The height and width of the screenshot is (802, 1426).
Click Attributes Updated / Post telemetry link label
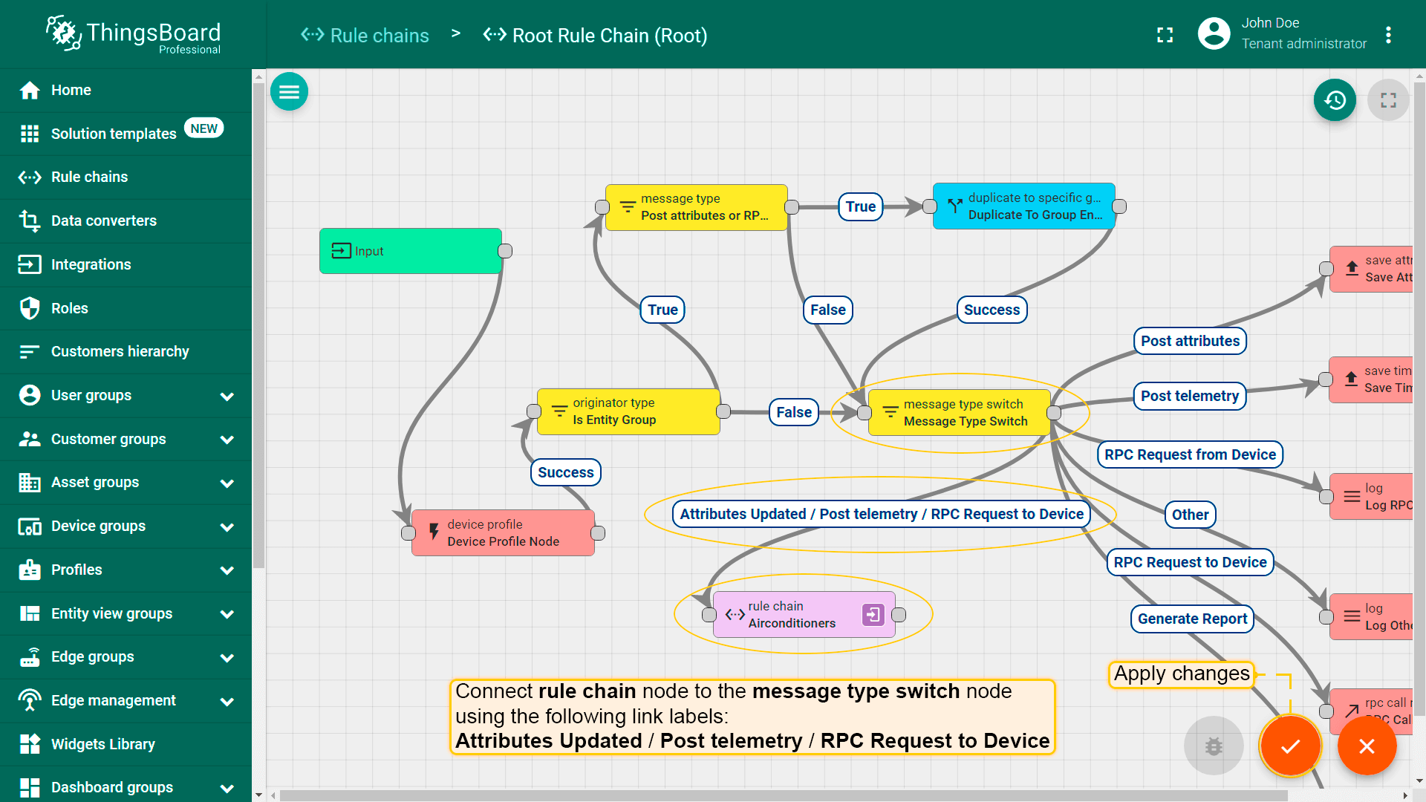[x=882, y=514]
